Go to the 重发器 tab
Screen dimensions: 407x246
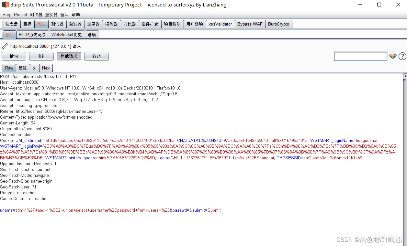[75, 24]
